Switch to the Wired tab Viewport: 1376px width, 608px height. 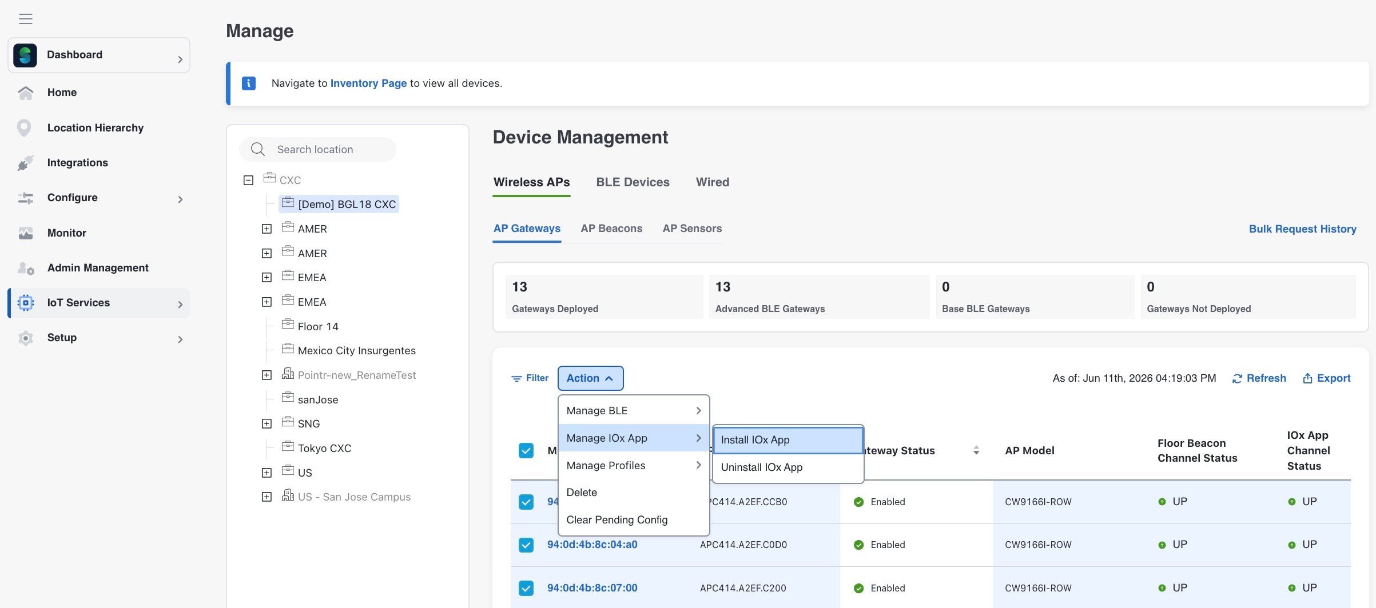point(713,182)
